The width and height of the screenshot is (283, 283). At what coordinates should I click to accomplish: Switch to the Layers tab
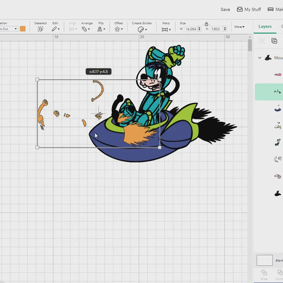[x=265, y=26]
